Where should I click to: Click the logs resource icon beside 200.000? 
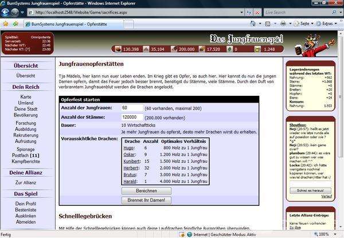click(x=174, y=49)
